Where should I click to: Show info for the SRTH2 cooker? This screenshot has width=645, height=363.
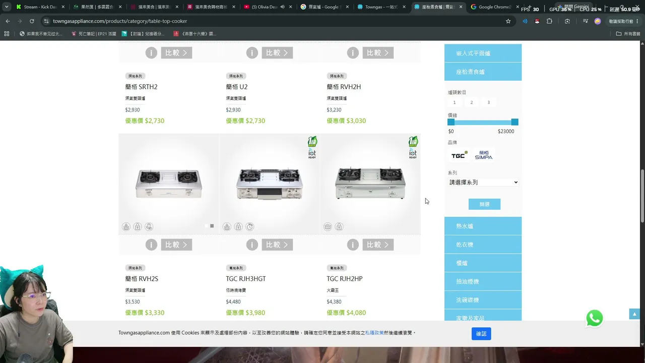pos(151,53)
